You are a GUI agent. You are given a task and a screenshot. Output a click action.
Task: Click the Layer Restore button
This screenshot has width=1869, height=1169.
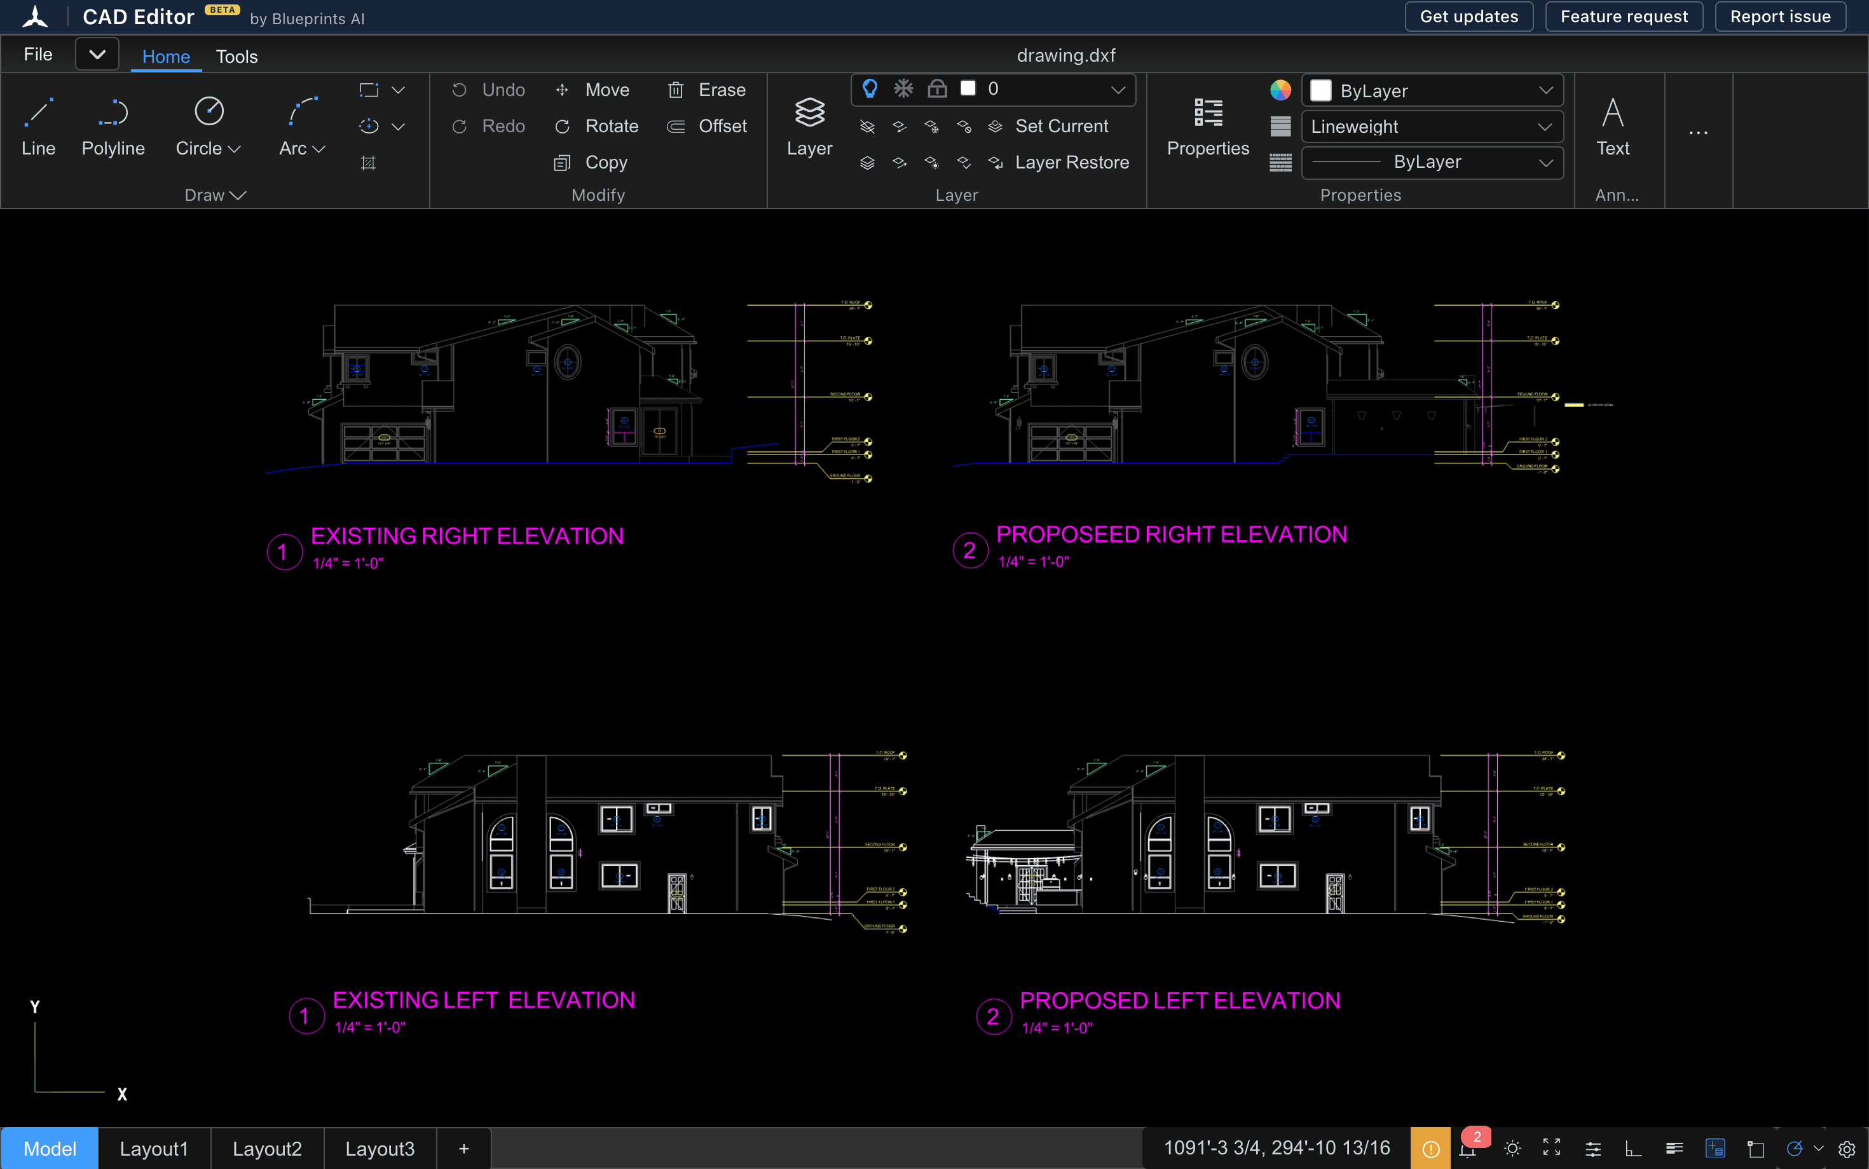[1059, 162]
